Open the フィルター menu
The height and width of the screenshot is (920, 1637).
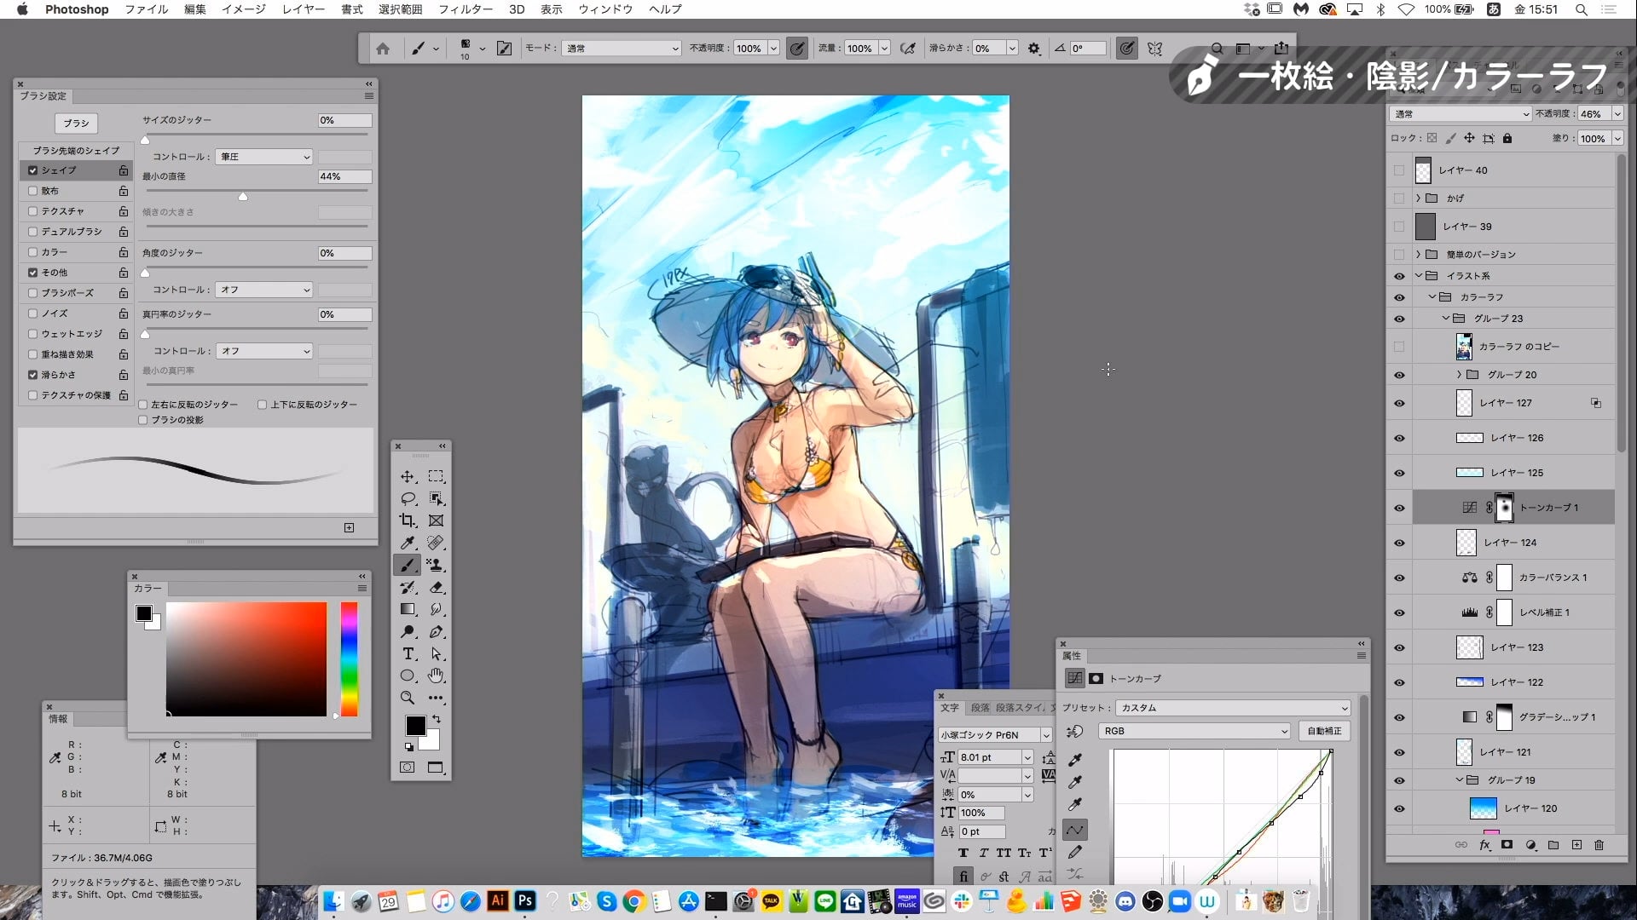[x=466, y=9]
